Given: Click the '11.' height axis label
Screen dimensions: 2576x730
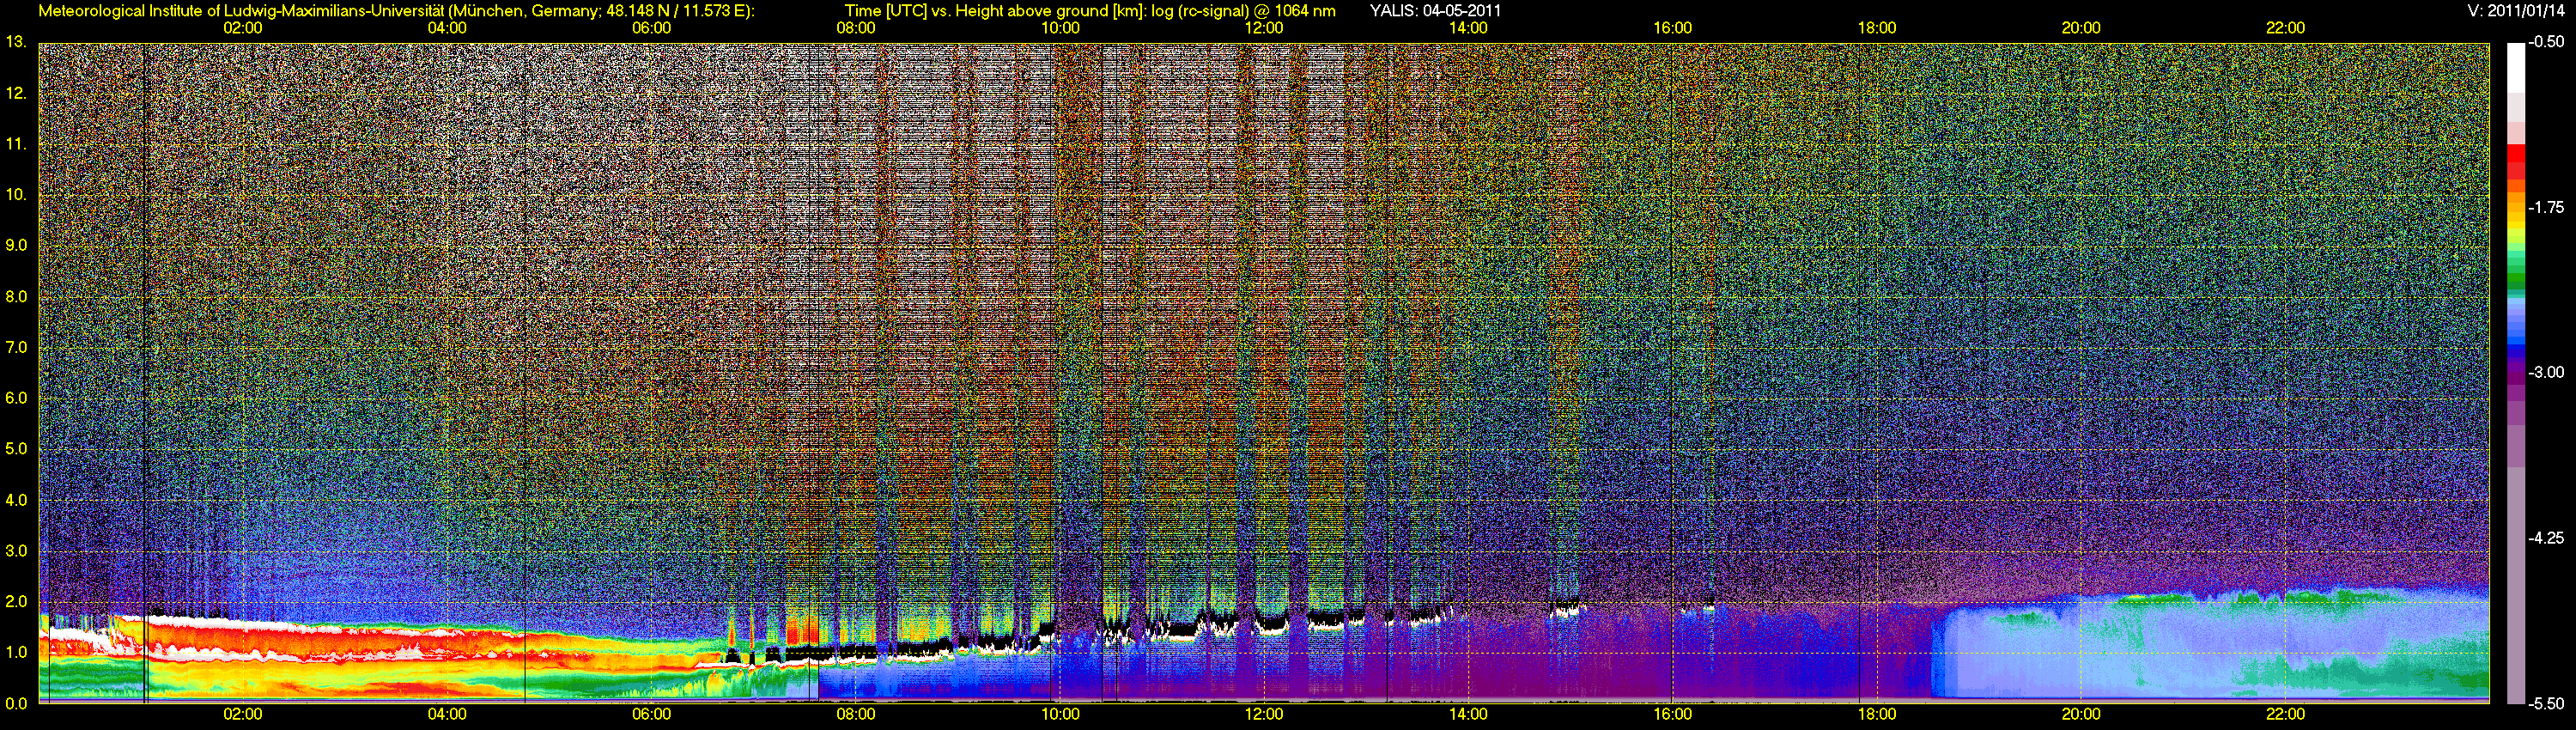Looking at the screenshot, I should tap(16, 144).
